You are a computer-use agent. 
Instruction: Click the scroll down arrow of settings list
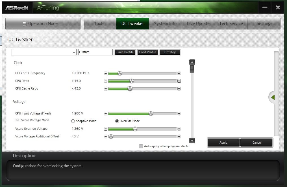pyautogui.click(x=192, y=141)
